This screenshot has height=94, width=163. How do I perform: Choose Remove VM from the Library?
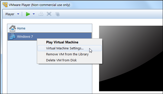(x=69, y=54)
